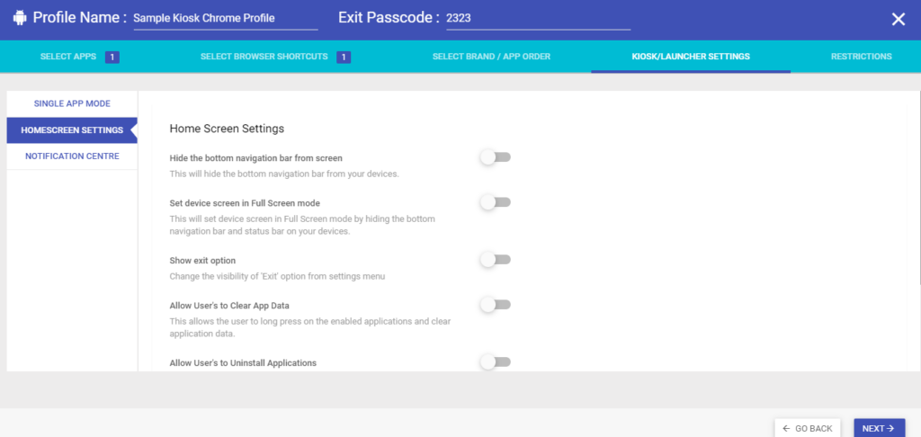Enable Allow User's to Uninstall Applications switch
The image size is (921, 437).
pos(496,361)
